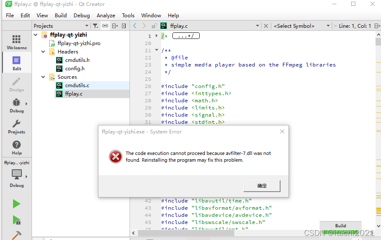Open the Welcome mode
This screenshot has height=240, width=381.
click(17, 42)
